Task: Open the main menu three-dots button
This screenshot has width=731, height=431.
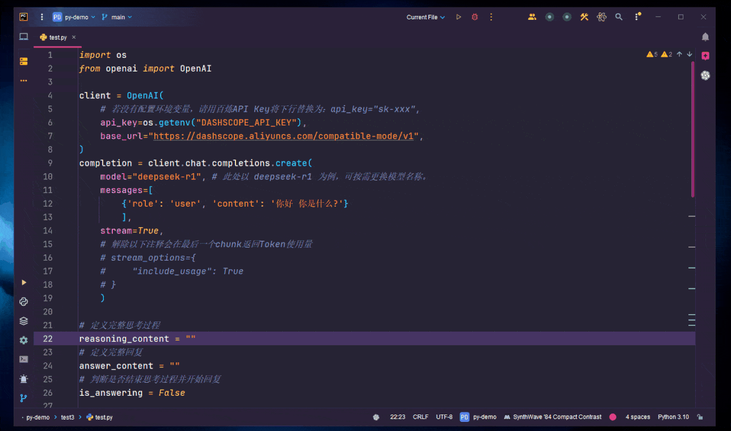Action: 41,17
